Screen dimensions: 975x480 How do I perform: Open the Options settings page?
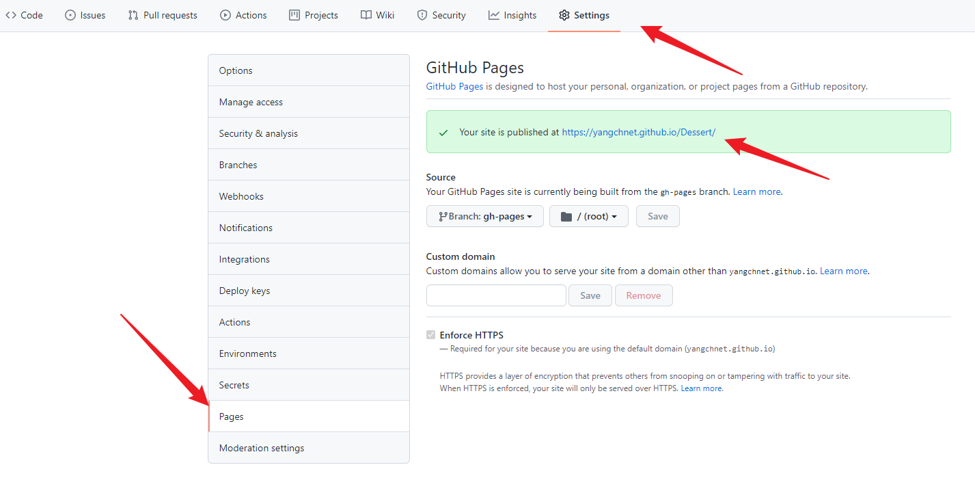pos(309,70)
